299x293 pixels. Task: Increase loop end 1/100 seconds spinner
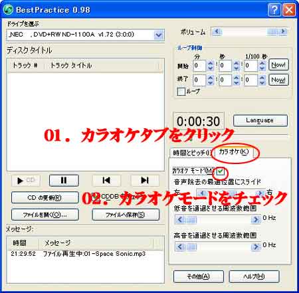(x=262, y=78)
